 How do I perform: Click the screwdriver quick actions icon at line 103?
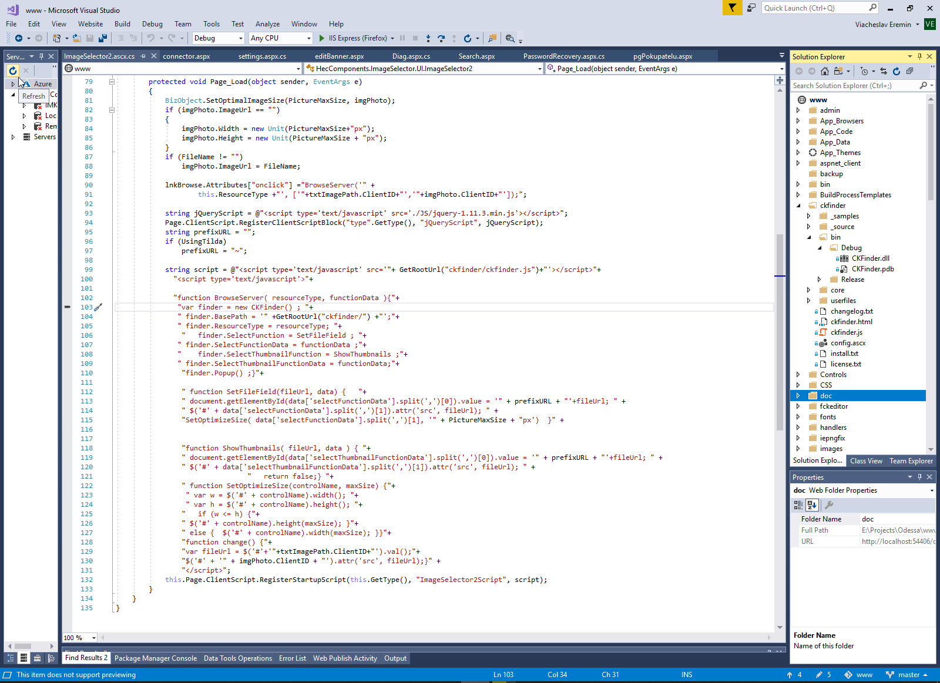click(x=98, y=307)
